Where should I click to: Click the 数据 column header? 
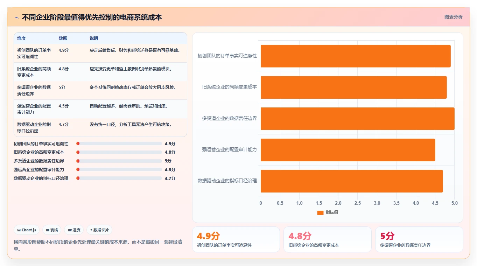tap(63, 38)
